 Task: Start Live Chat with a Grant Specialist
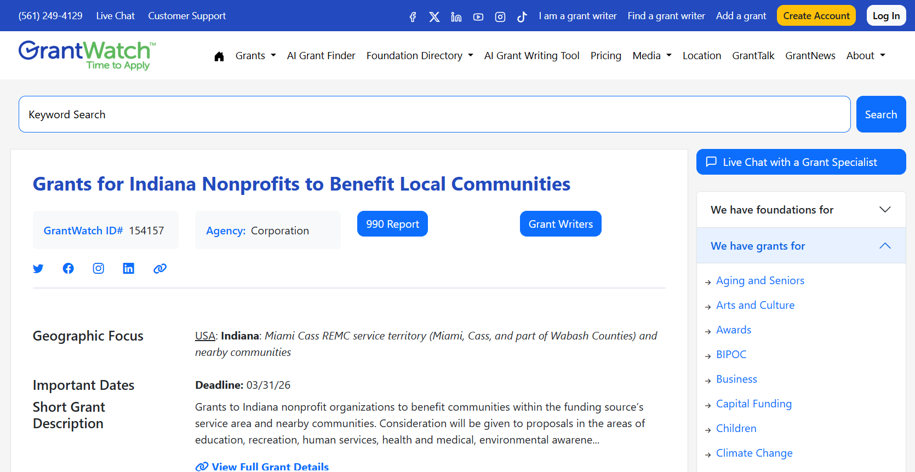point(801,162)
